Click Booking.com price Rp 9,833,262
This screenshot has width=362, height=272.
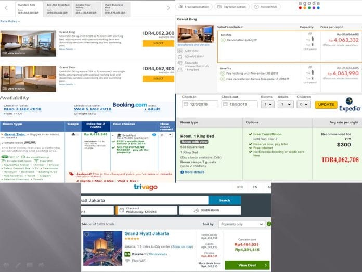point(96,134)
